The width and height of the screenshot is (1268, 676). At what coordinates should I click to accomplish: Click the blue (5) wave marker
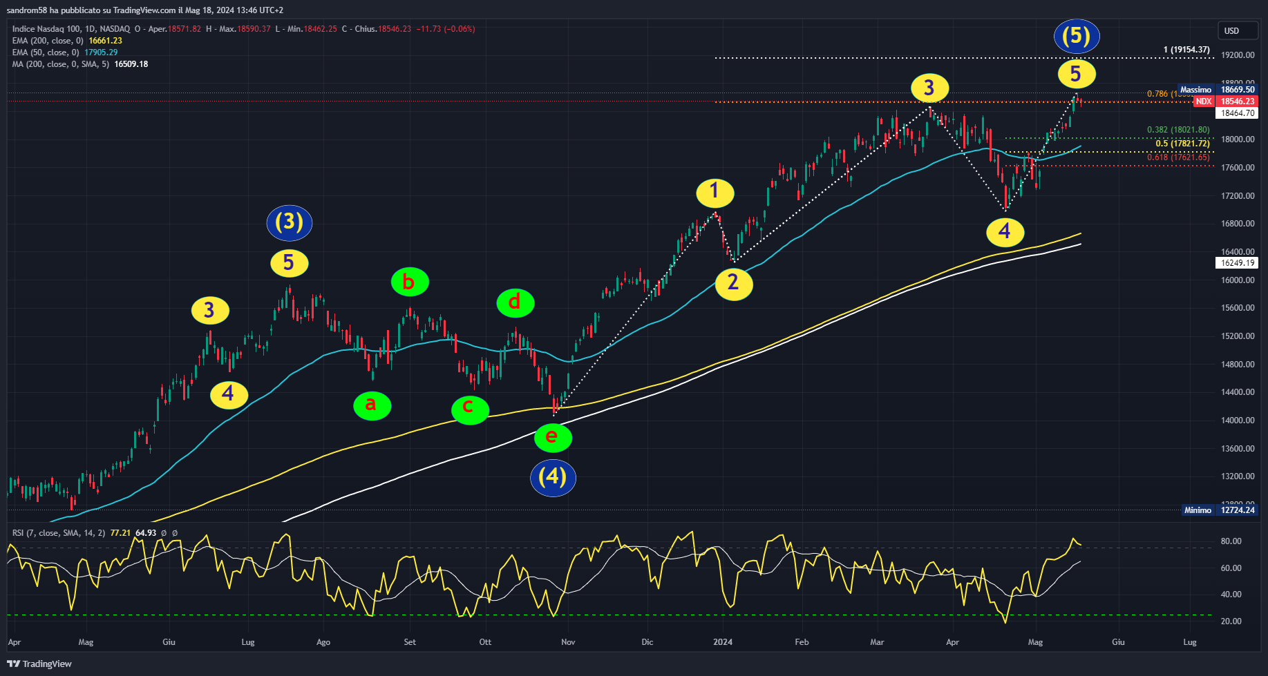pos(1076,36)
